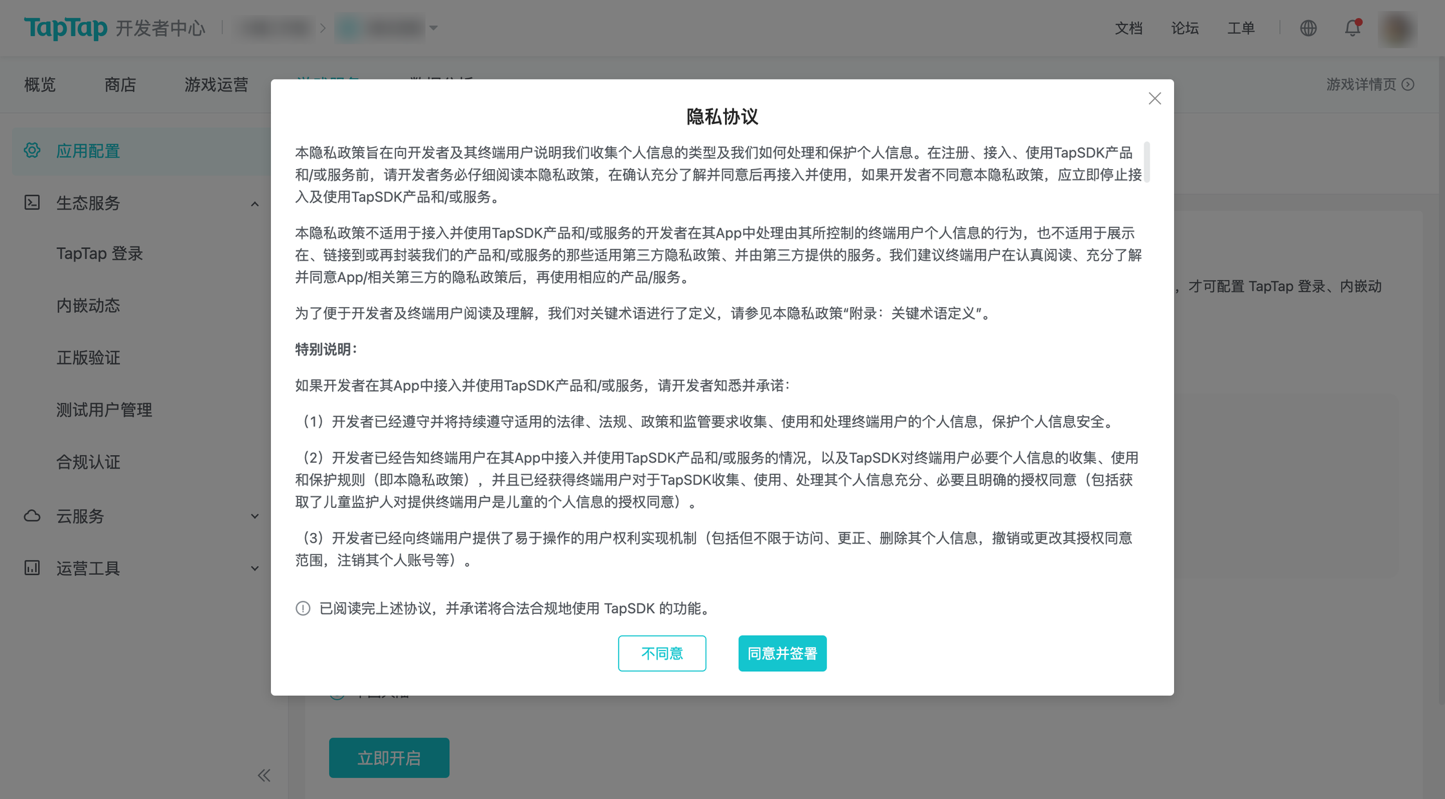Switch to the 游戏运营 tab
This screenshot has height=799, width=1445.
[216, 85]
